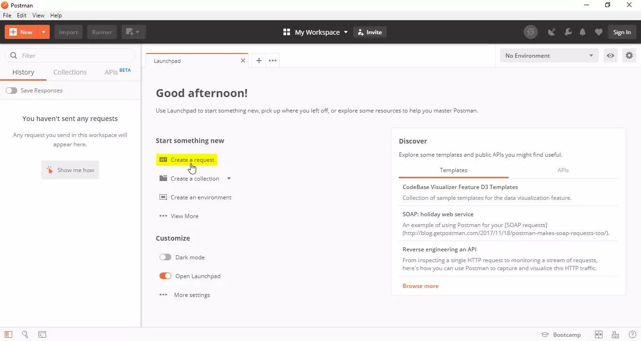Switch to the Collections sidebar tab
This screenshot has height=341, width=641.
click(70, 72)
